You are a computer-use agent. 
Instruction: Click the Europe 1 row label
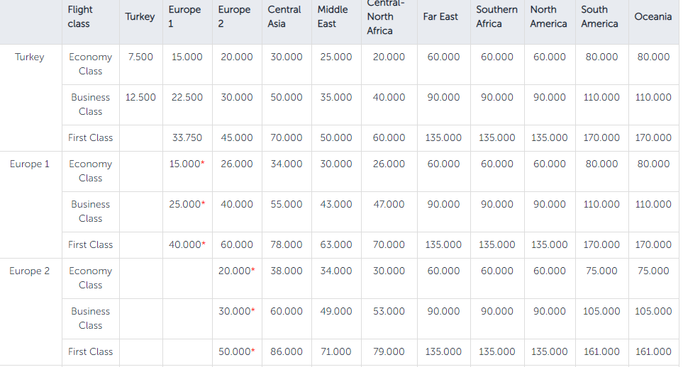tap(29, 164)
